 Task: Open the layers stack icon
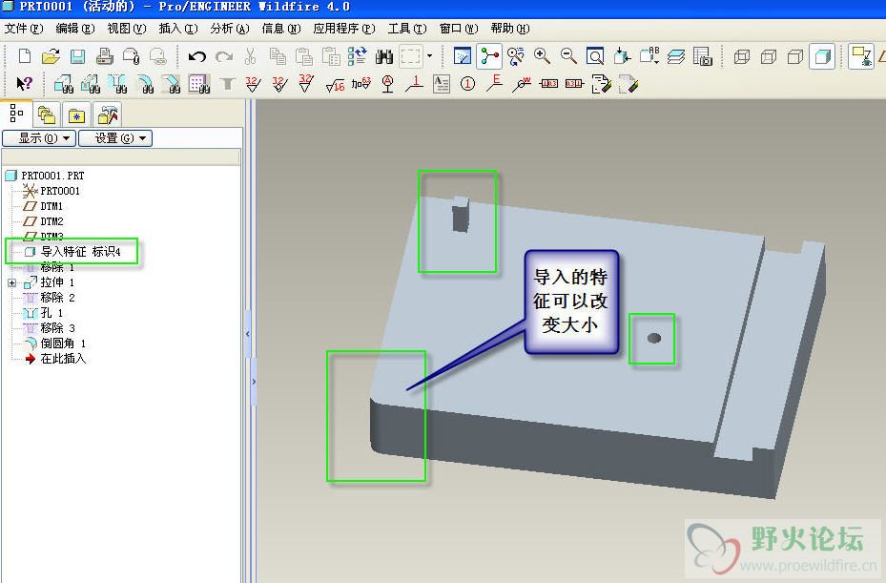click(x=676, y=56)
